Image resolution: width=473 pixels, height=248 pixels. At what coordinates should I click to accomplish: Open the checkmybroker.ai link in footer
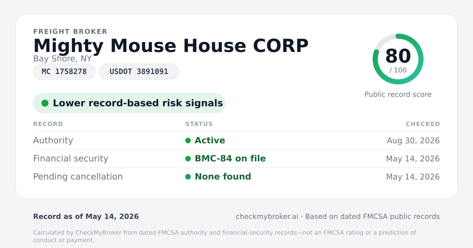[x=267, y=217]
